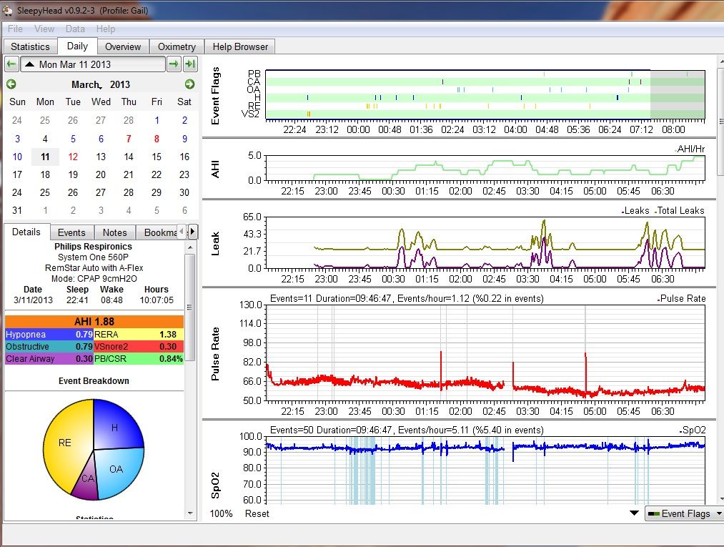Screen dimensions: 724x547
Task: Click the SleepyHead app icon in title bar
Action: pos(7,10)
